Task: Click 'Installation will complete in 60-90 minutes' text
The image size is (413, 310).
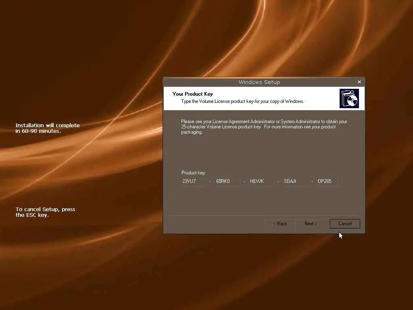Action: tap(48, 128)
